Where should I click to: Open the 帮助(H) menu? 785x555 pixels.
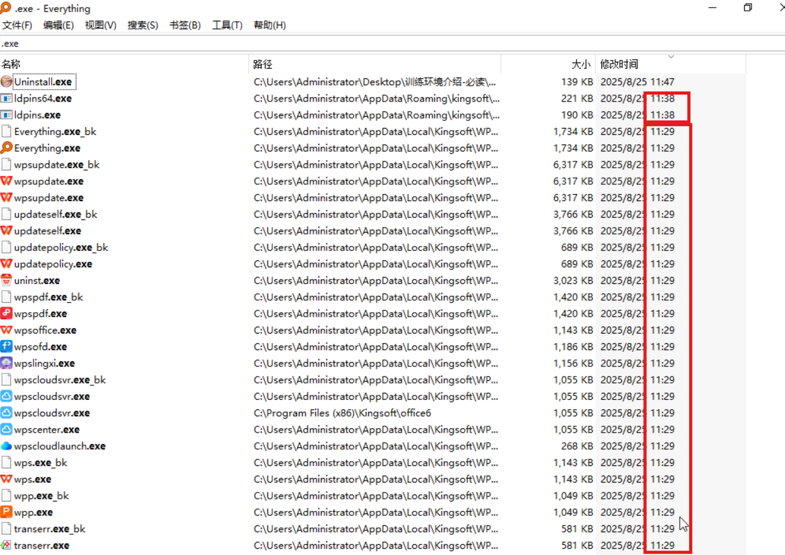pos(270,25)
